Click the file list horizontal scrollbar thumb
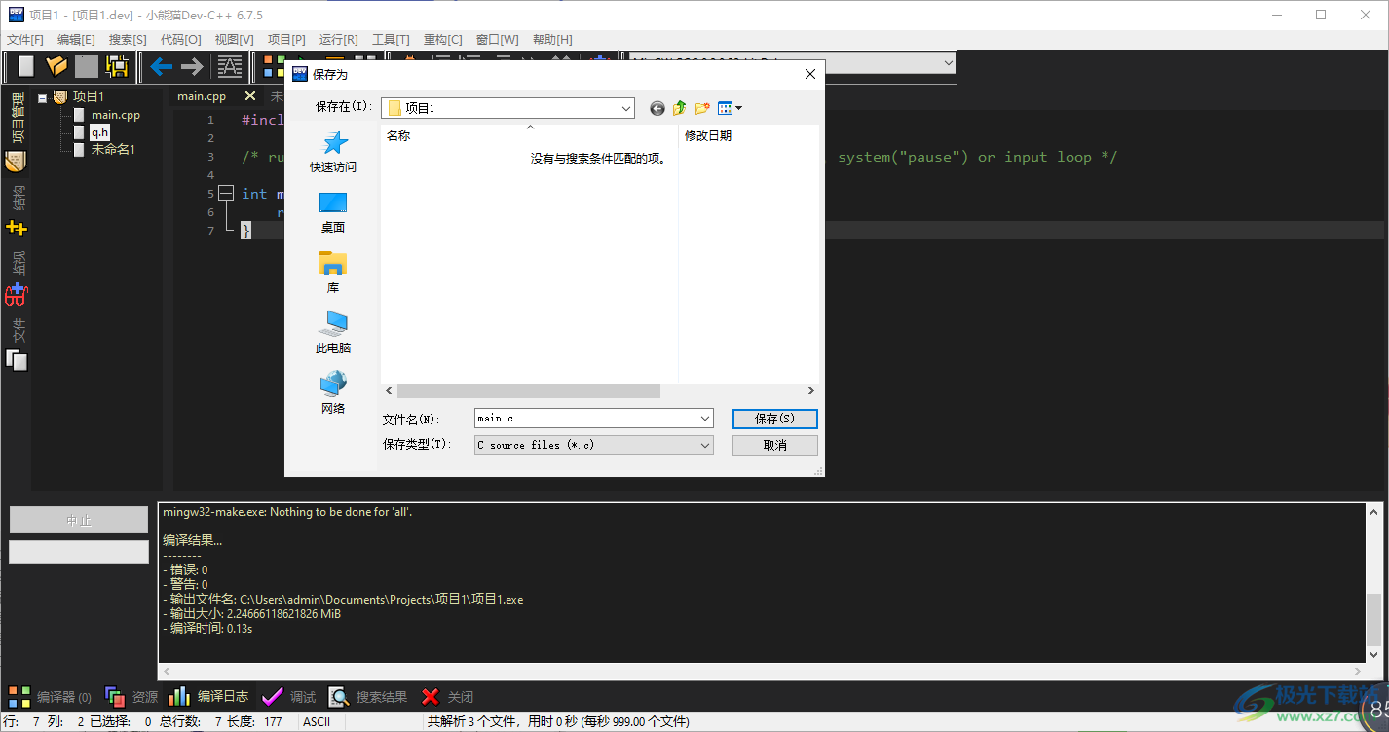 (529, 390)
